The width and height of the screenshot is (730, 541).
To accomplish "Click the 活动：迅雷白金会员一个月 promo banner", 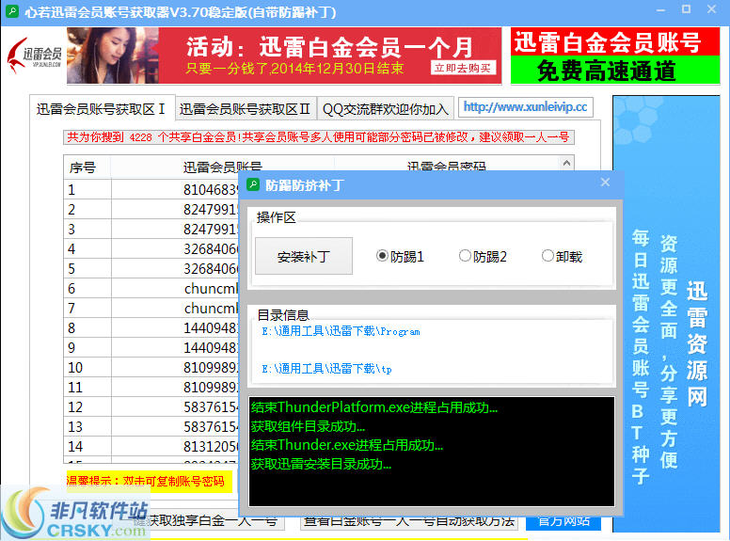I will 284,56.
